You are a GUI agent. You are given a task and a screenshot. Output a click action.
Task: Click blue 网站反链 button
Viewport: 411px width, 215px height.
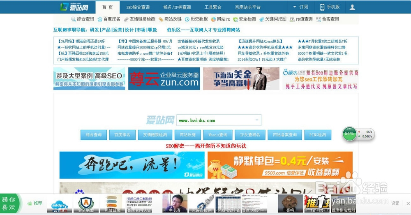(x=188, y=135)
